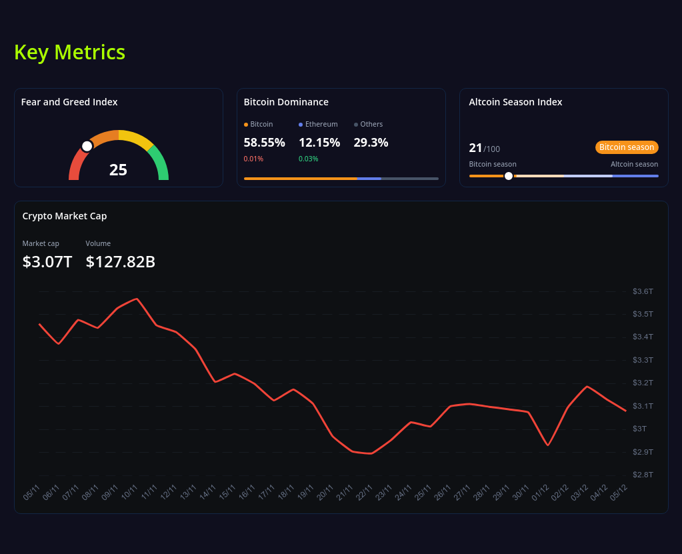Image resolution: width=682 pixels, height=554 pixels.
Task: Click the Key Metrics heading
Action: 69,52
